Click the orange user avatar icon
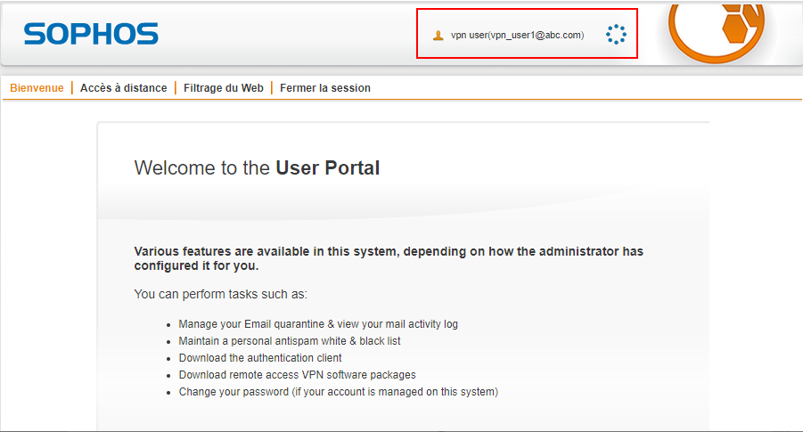 (x=438, y=36)
